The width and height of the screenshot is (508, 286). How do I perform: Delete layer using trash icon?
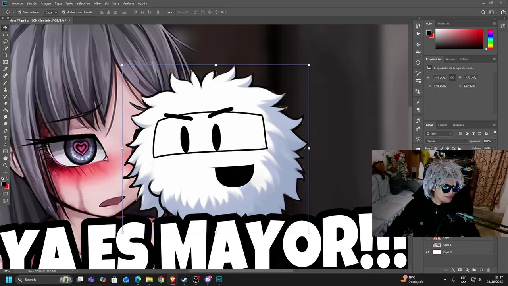488,270
